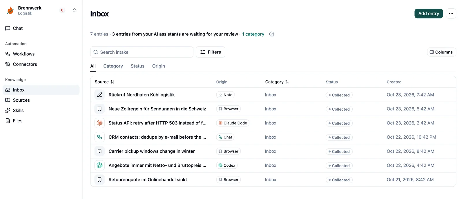Click Browser tag in Neue Zollregeln row
This screenshot has width=464, height=199.
[229, 109]
